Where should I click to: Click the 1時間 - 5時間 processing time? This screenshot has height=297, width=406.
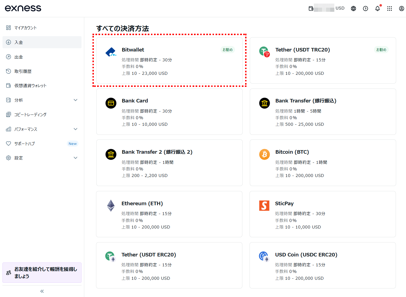(308, 111)
